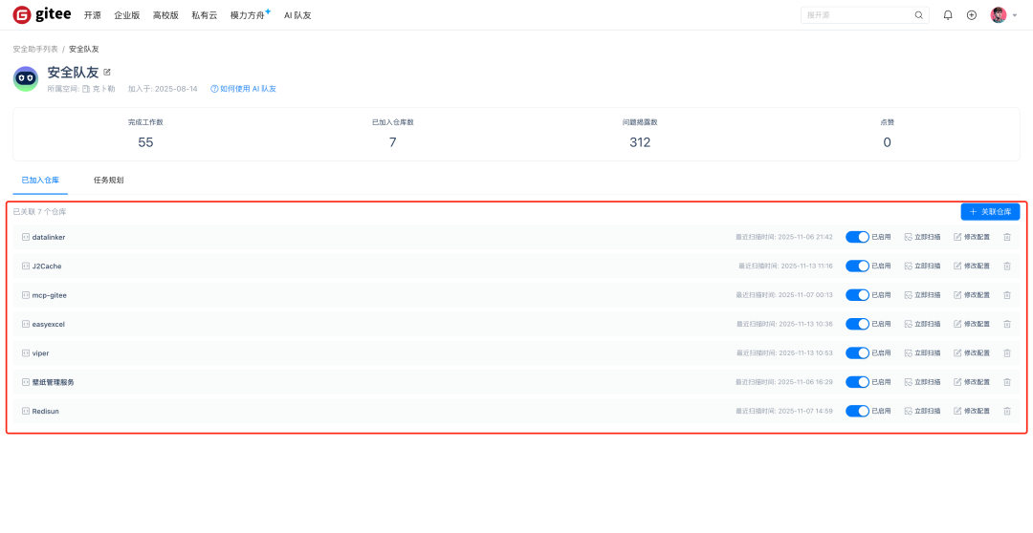Turn off the easyexcel enabled toggle

[857, 324]
